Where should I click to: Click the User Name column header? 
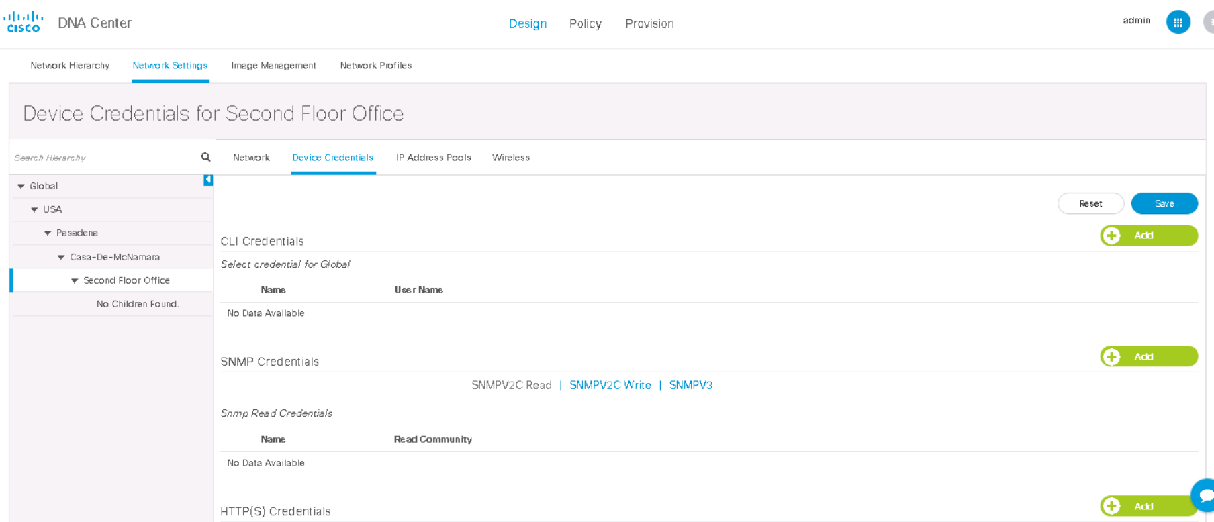tap(419, 290)
